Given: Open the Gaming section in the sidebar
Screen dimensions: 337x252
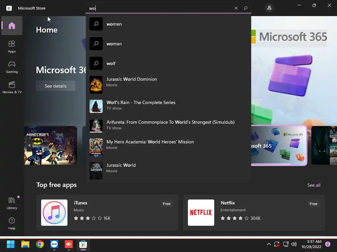Looking at the screenshot, I should coord(12,67).
